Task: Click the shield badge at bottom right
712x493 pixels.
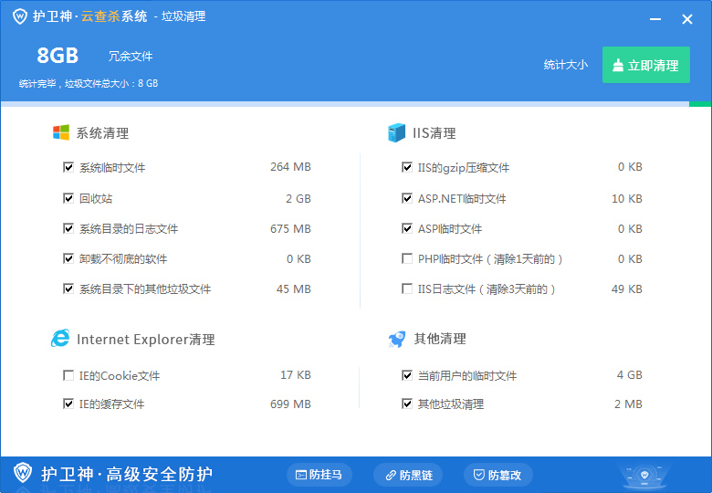Action: (644, 475)
